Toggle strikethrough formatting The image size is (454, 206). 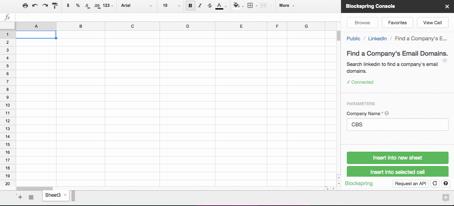[x=210, y=5]
